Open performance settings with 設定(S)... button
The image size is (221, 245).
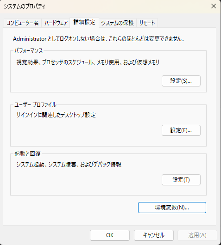(x=181, y=81)
